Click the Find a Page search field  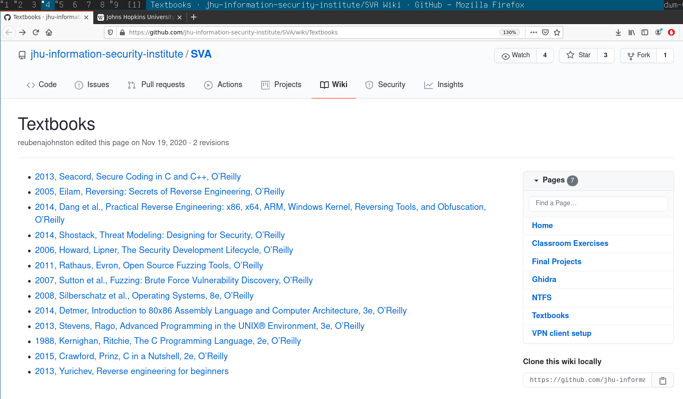point(598,203)
